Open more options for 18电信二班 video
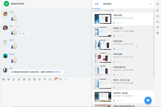161x107 pixels. click(x=122, y=36)
